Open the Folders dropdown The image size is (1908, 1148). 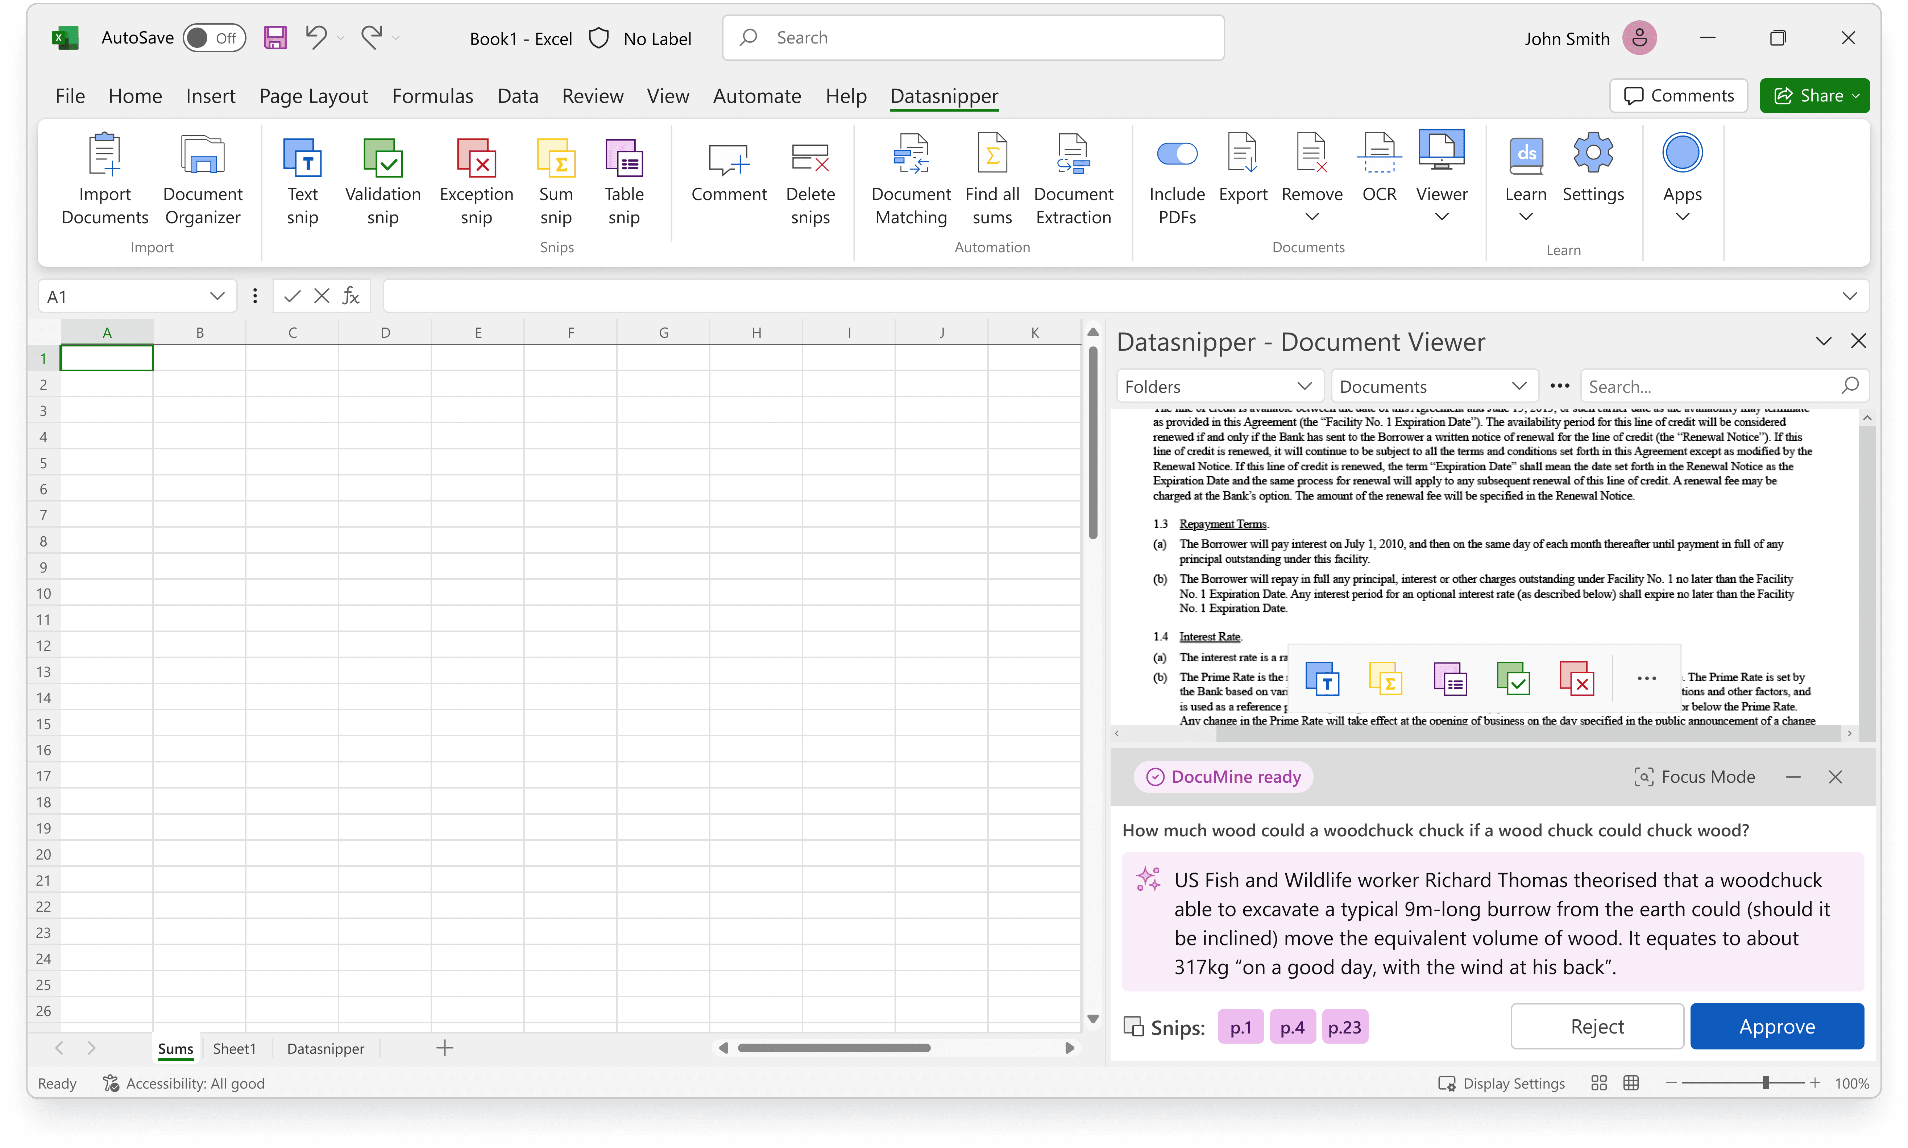[1218, 386]
